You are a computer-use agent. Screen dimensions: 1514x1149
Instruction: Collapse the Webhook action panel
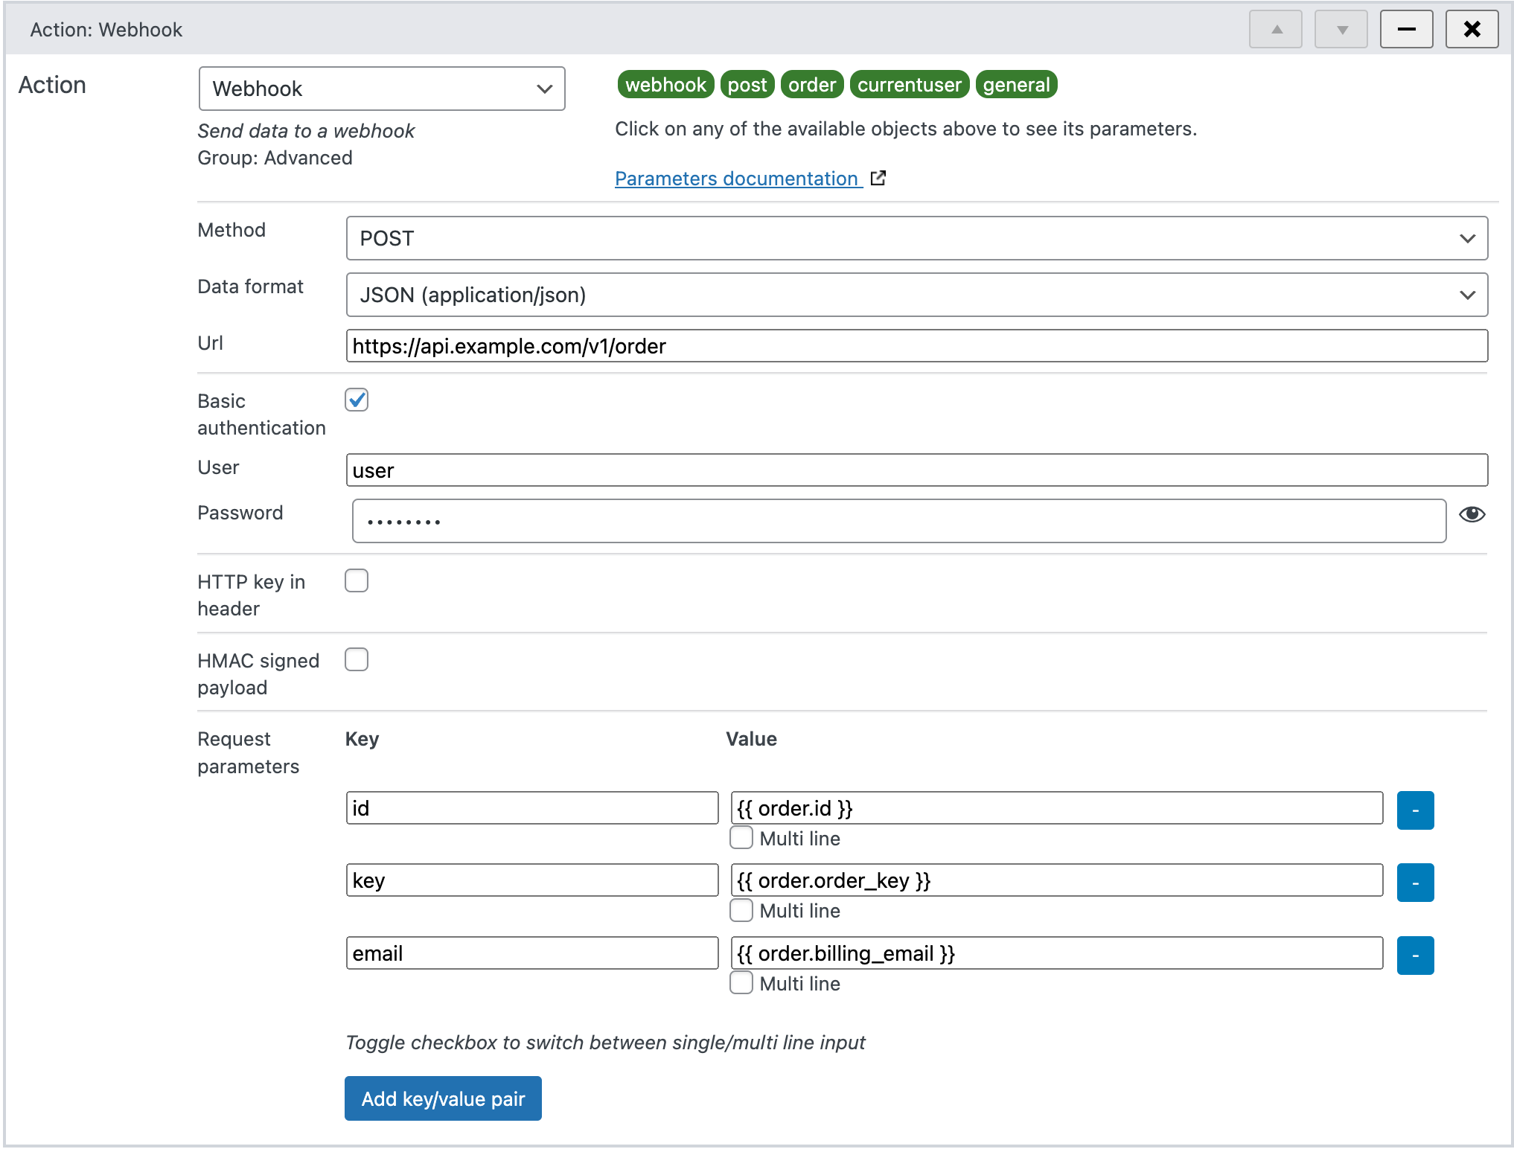[x=1406, y=29]
